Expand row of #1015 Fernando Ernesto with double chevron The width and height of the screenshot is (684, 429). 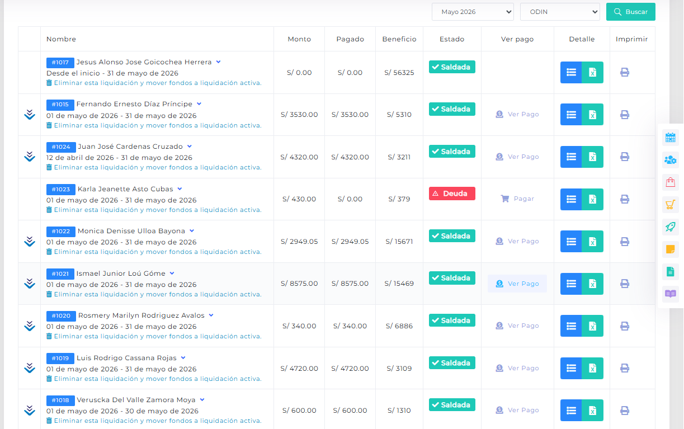(30, 114)
